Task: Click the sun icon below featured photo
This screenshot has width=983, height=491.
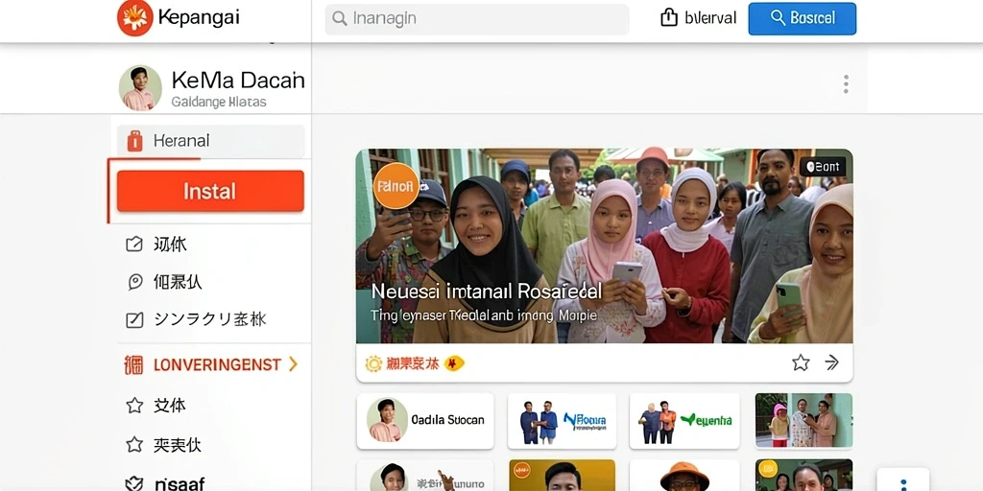Action: pyautogui.click(x=373, y=363)
